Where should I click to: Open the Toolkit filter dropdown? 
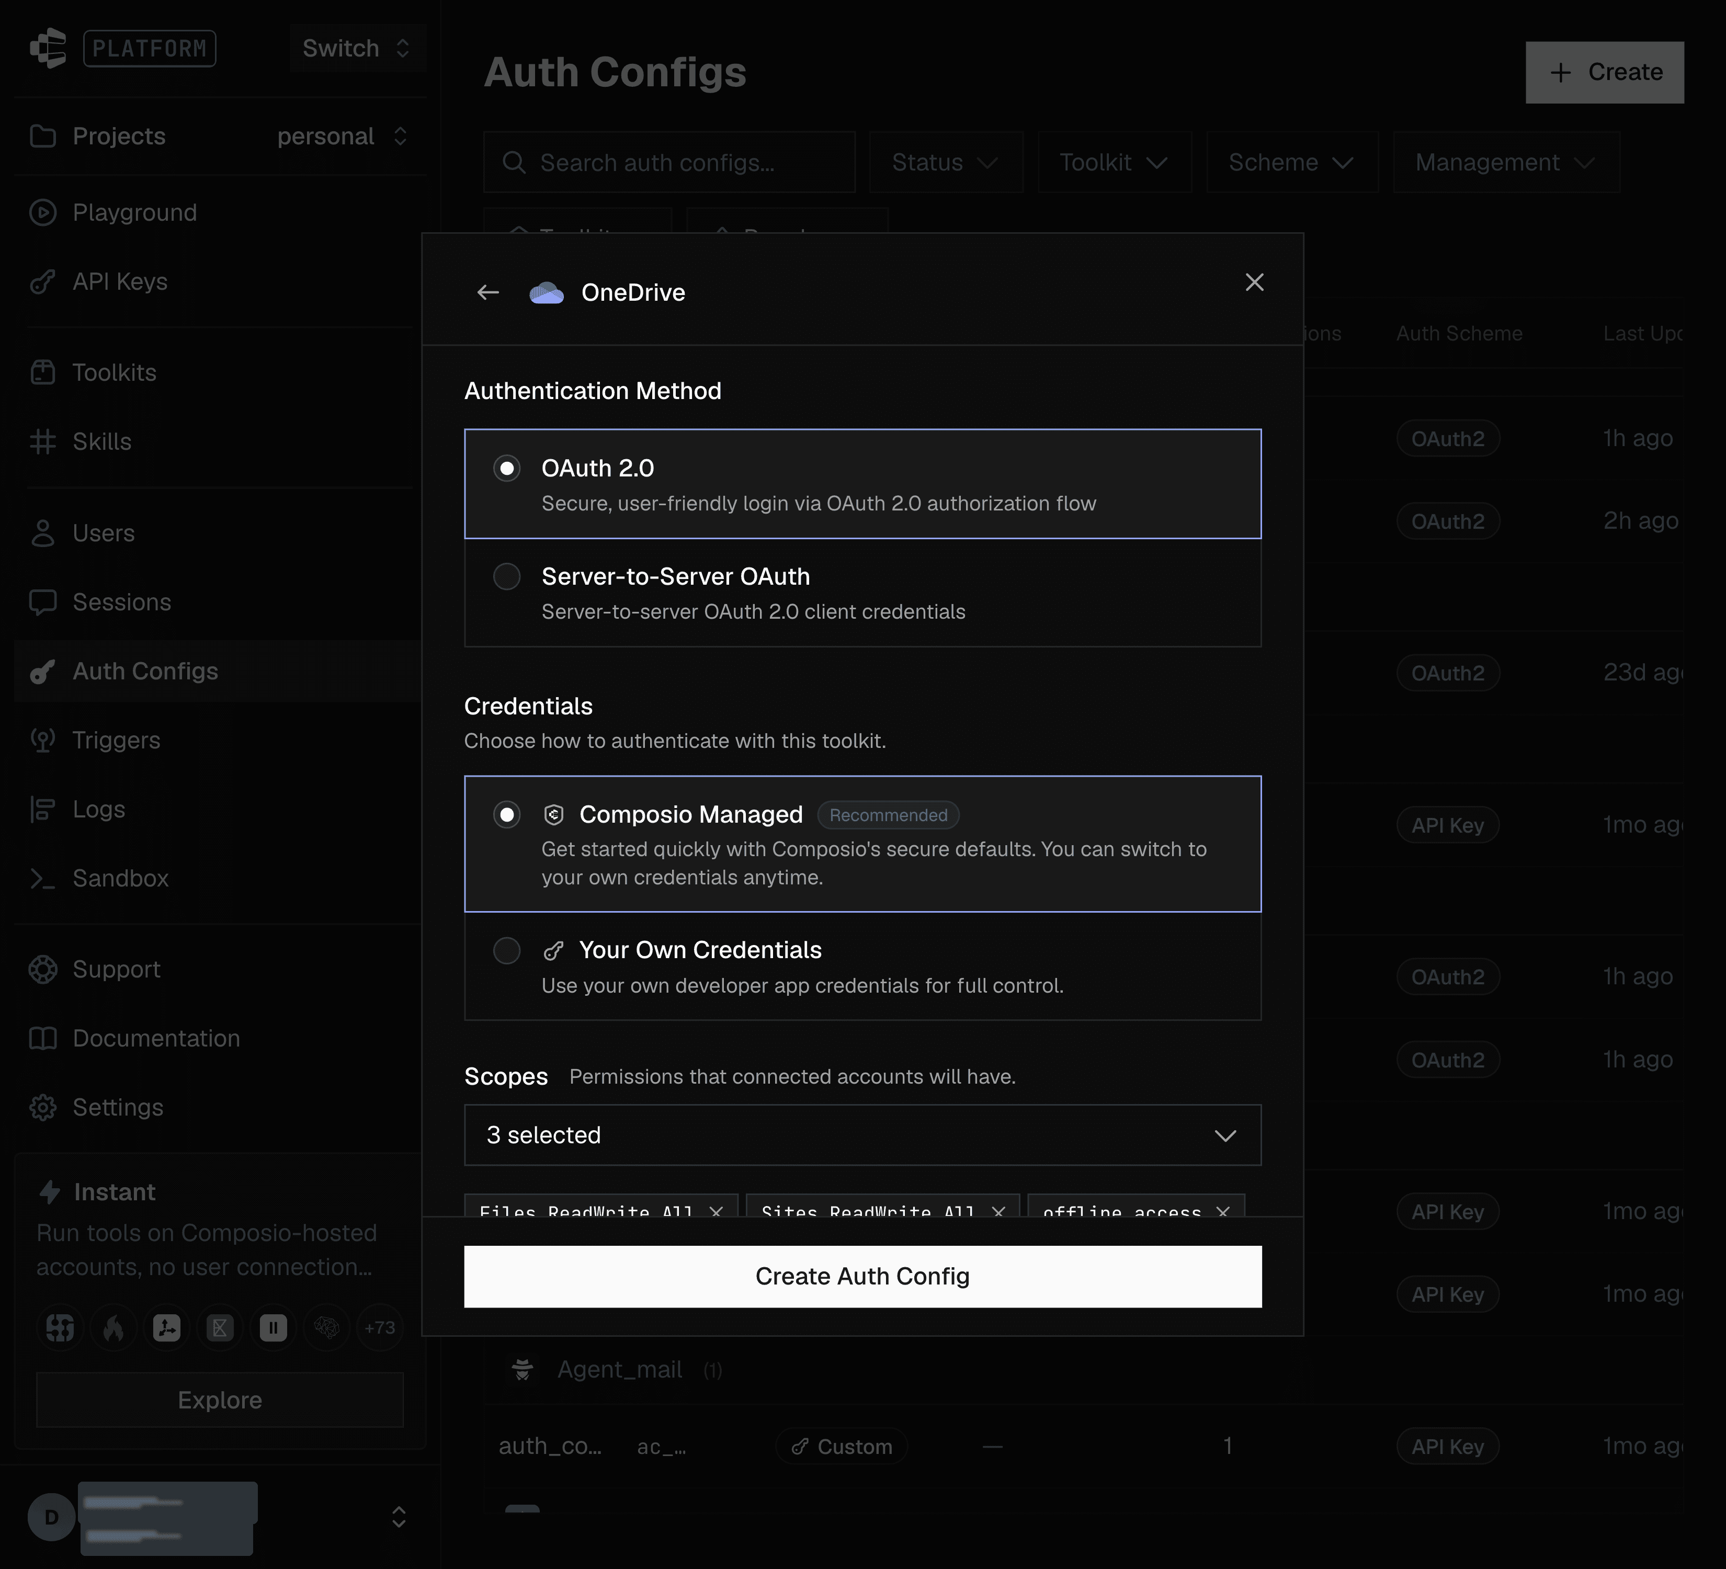tap(1114, 162)
